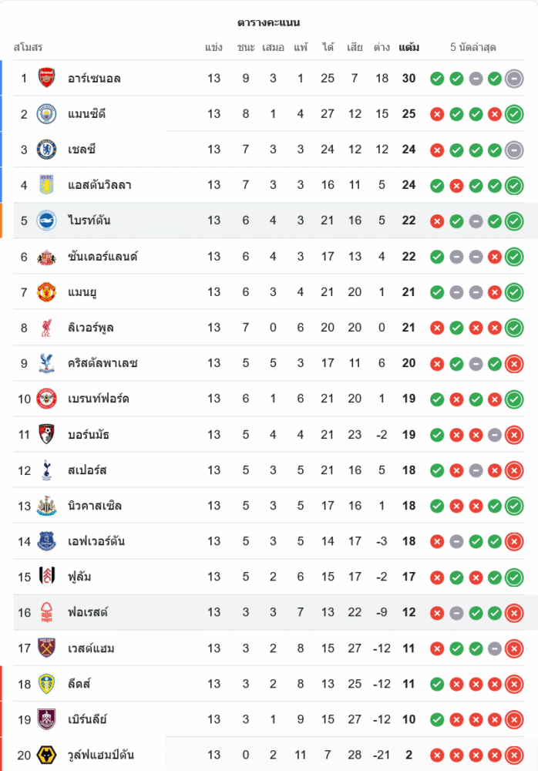Select the ฟอเรสต์ table row name

click(x=88, y=612)
